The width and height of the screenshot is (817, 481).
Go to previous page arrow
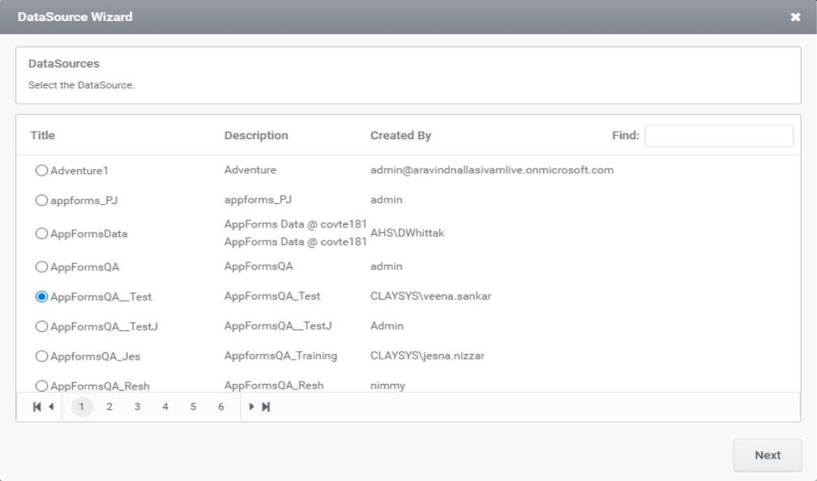coord(52,407)
